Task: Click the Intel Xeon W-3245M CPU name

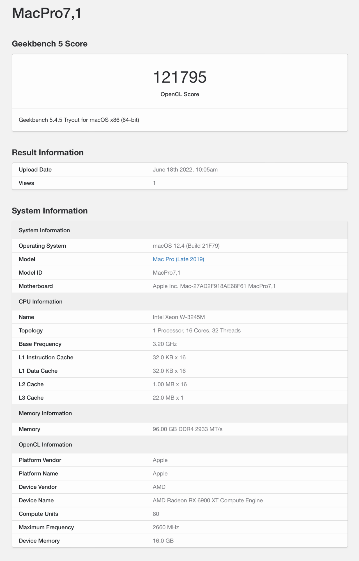Action: coord(179,317)
